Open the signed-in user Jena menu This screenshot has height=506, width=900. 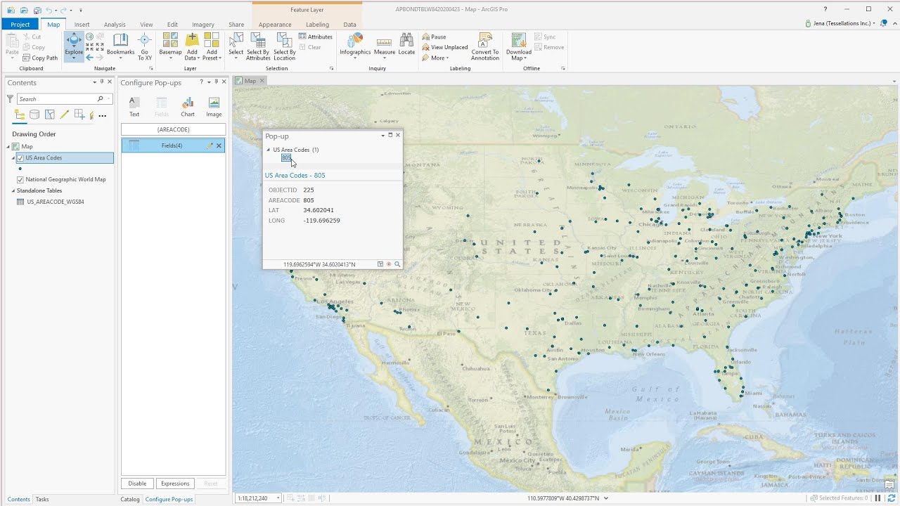click(x=840, y=23)
